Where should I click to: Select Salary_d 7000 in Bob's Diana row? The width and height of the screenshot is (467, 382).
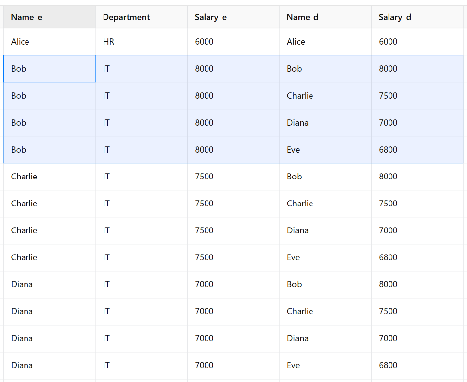click(417, 123)
